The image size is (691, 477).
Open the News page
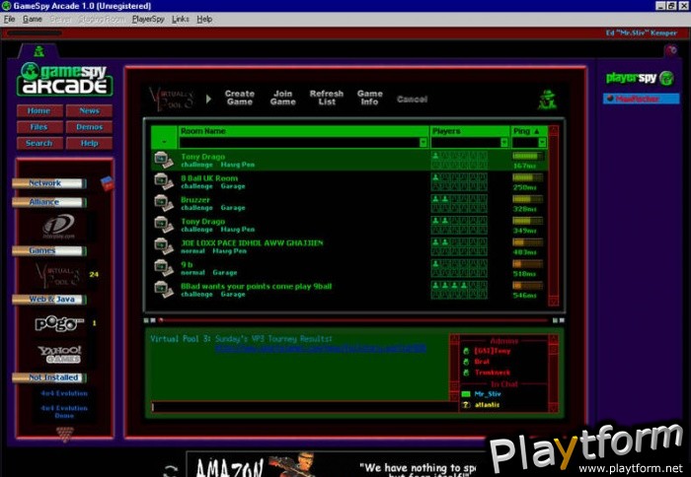click(x=89, y=111)
